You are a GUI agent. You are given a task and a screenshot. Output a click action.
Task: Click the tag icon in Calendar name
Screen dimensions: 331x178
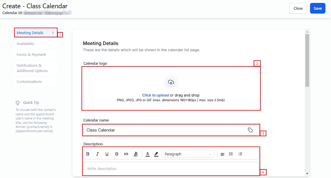(250, 130)
